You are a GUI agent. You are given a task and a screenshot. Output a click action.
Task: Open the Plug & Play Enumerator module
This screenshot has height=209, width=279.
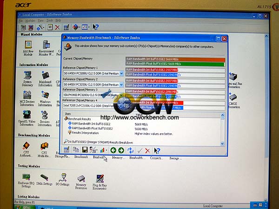(100, 182)
